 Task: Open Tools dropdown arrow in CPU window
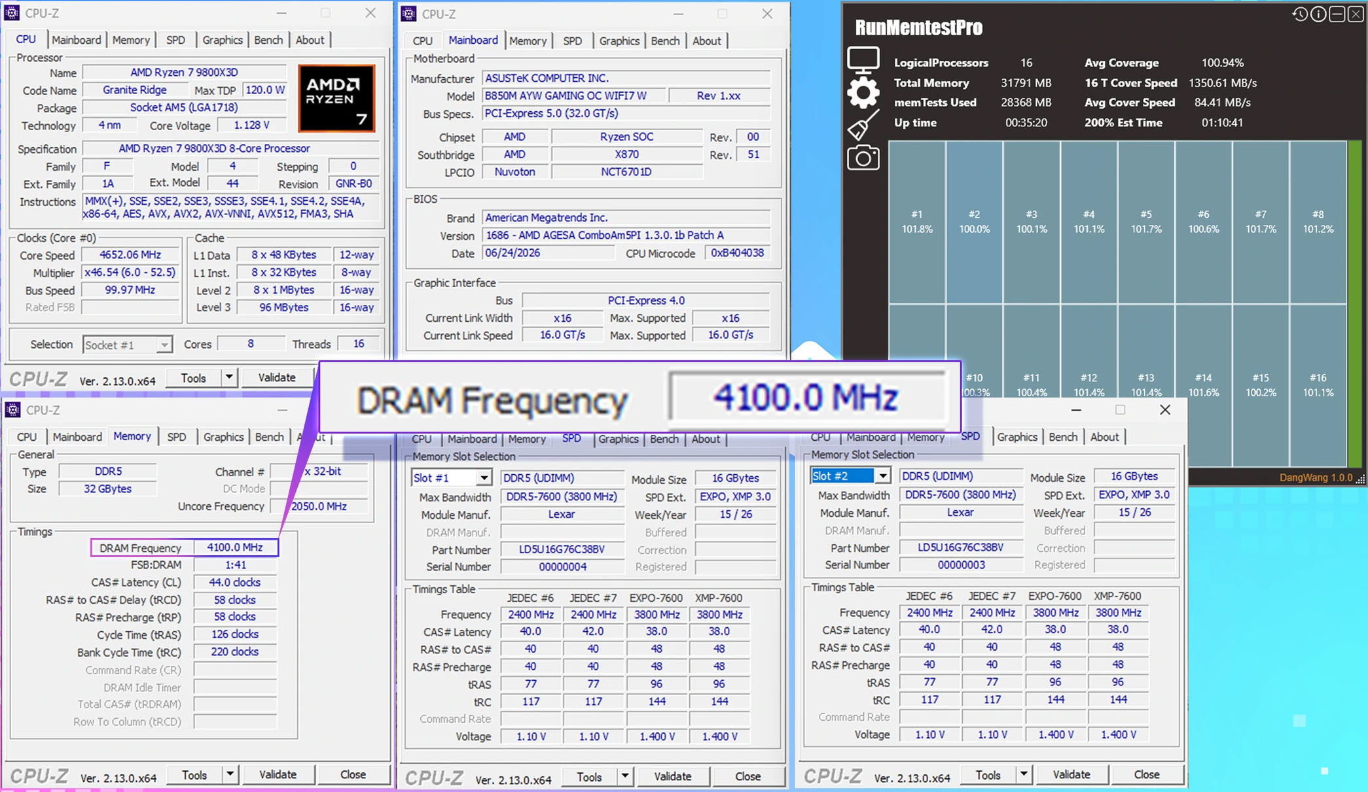click(229, 377)
